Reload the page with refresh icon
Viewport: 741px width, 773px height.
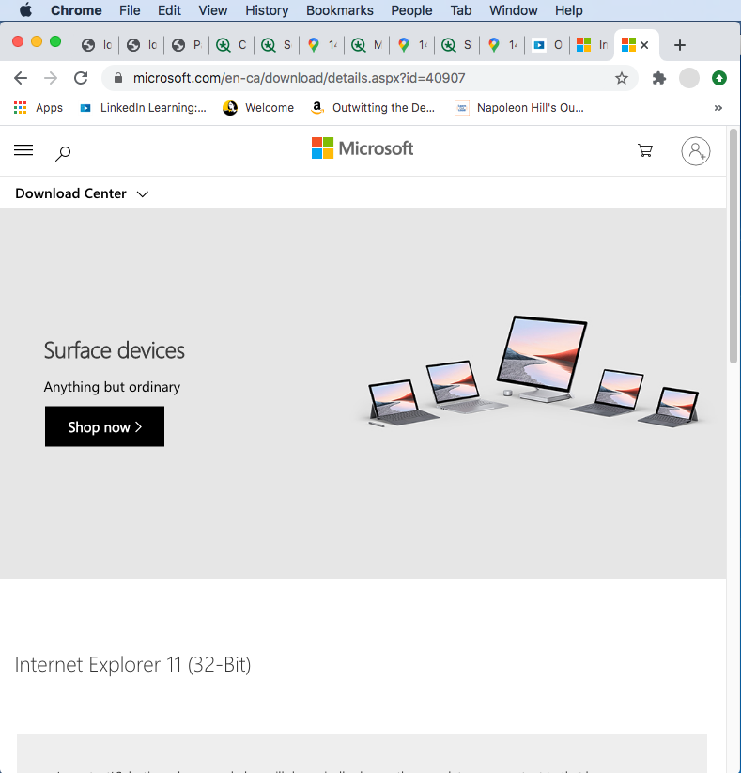[81, 78]
